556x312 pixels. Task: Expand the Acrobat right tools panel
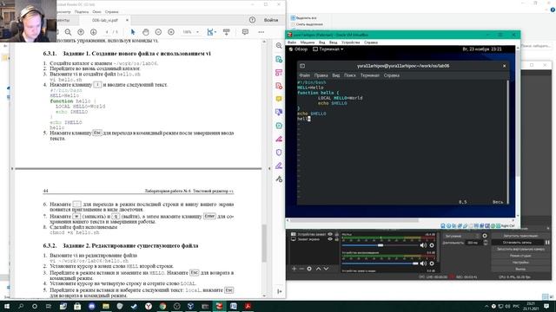[280, 291]
